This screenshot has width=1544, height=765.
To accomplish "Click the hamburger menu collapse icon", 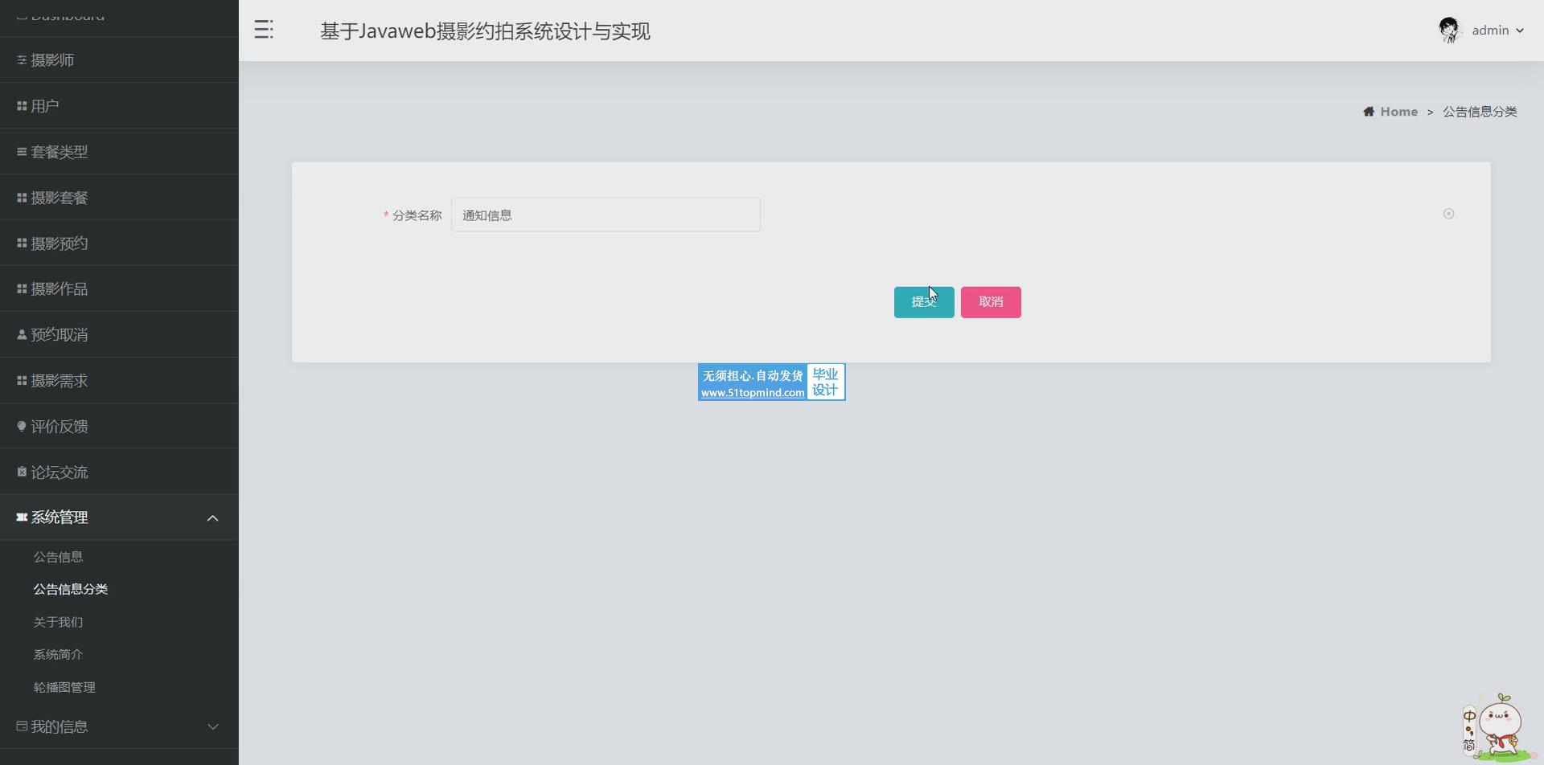I will 264,31.
